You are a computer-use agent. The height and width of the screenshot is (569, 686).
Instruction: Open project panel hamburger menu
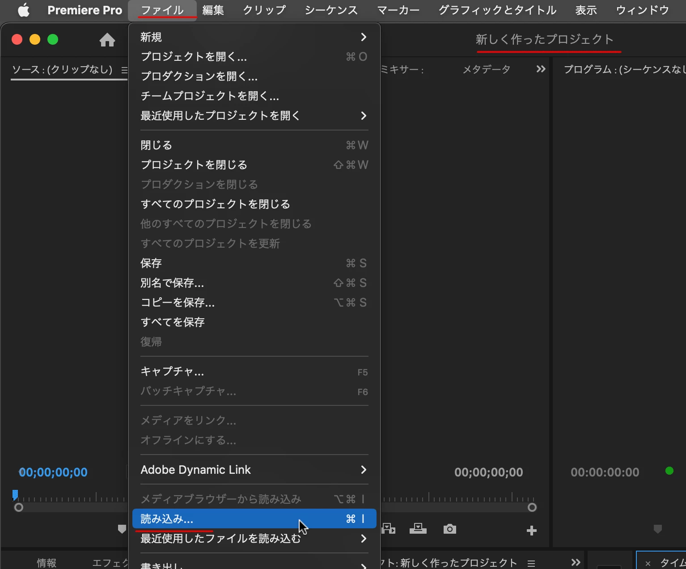[531, 563]
